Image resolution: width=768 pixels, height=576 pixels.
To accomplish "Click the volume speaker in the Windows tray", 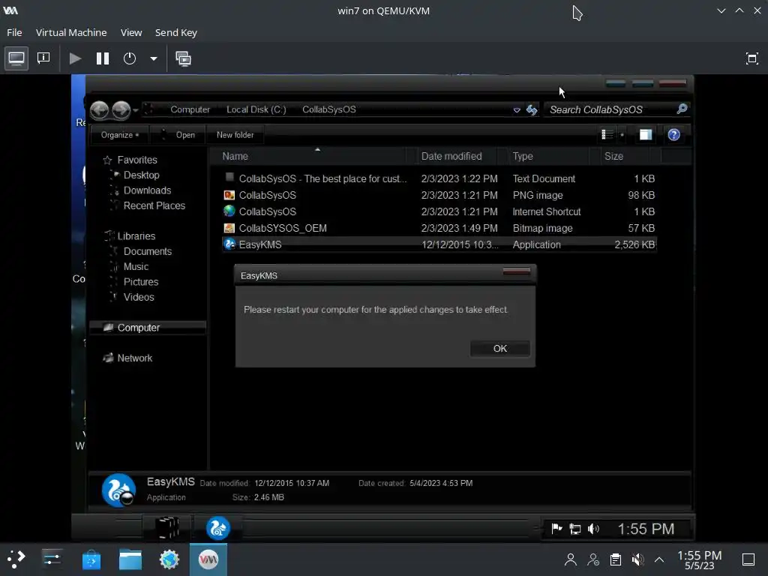I will click(593, 529).
